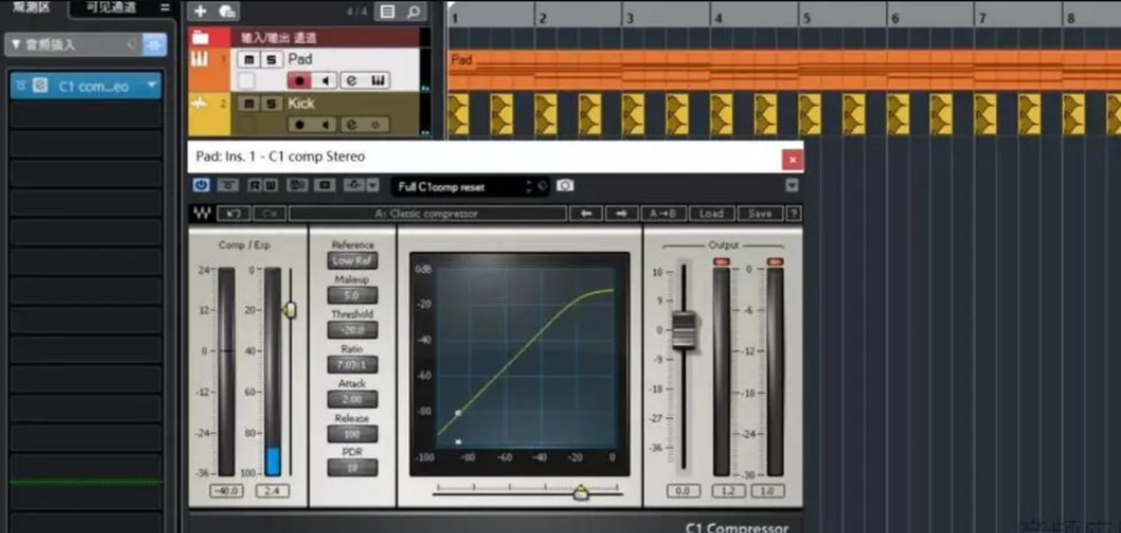Toggle automation Read (R) in plugin header
This screenshot has width=1121, height=533.
pyautogui.click(x=253, y=185)
